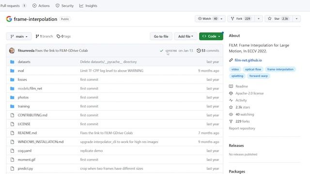
Task: Open the Readme book icon in About
Action: [231, 86]
